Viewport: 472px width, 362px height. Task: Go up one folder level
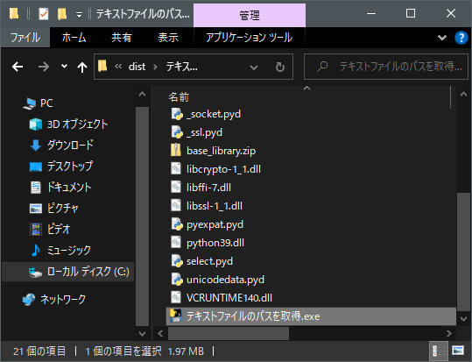pos(82,67)
